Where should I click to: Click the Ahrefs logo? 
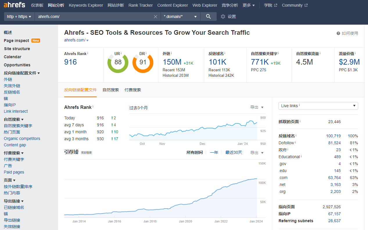tap(15, 5)
